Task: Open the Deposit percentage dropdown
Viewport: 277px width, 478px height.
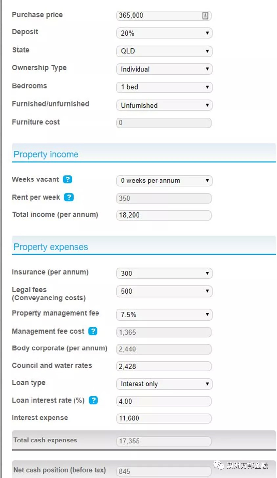Action: click(x=164, y=33)
